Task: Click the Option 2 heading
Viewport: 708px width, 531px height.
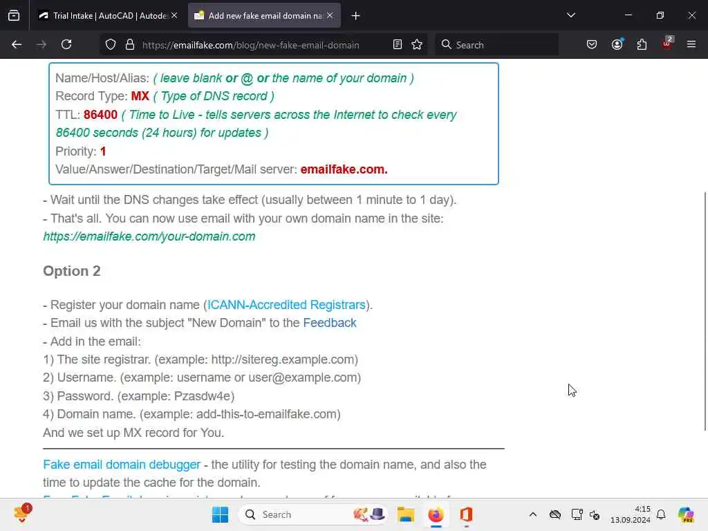Action: point(72,271)
